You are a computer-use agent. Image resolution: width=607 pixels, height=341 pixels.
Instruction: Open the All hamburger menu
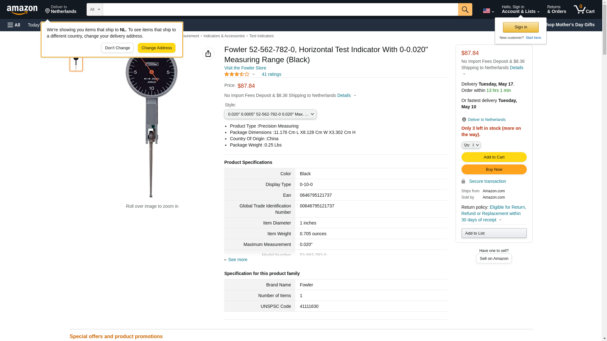pyautogui.click(x=14, y=25)
